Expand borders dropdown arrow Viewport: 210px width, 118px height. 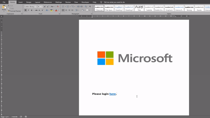coord(90,10)
